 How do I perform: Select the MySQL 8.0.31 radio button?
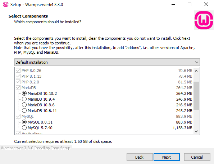pyautogui.click(x=24, y=122)
